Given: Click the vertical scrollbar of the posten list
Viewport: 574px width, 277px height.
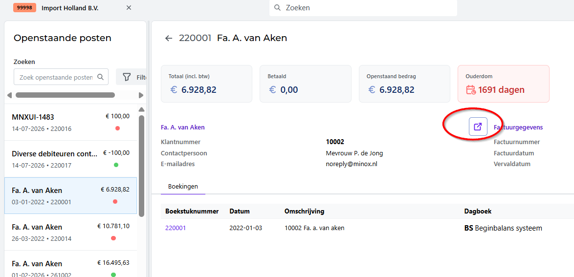Looking at the screenshot, I should [x=142, y=166].
